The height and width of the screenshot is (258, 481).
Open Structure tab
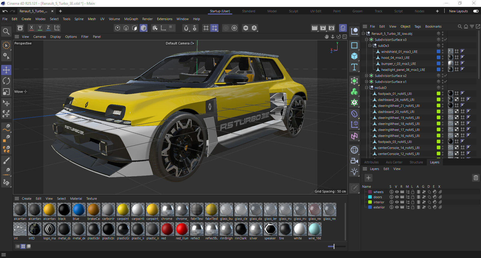416,162
